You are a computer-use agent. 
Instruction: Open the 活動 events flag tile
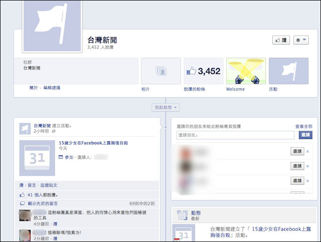(288, 71)
